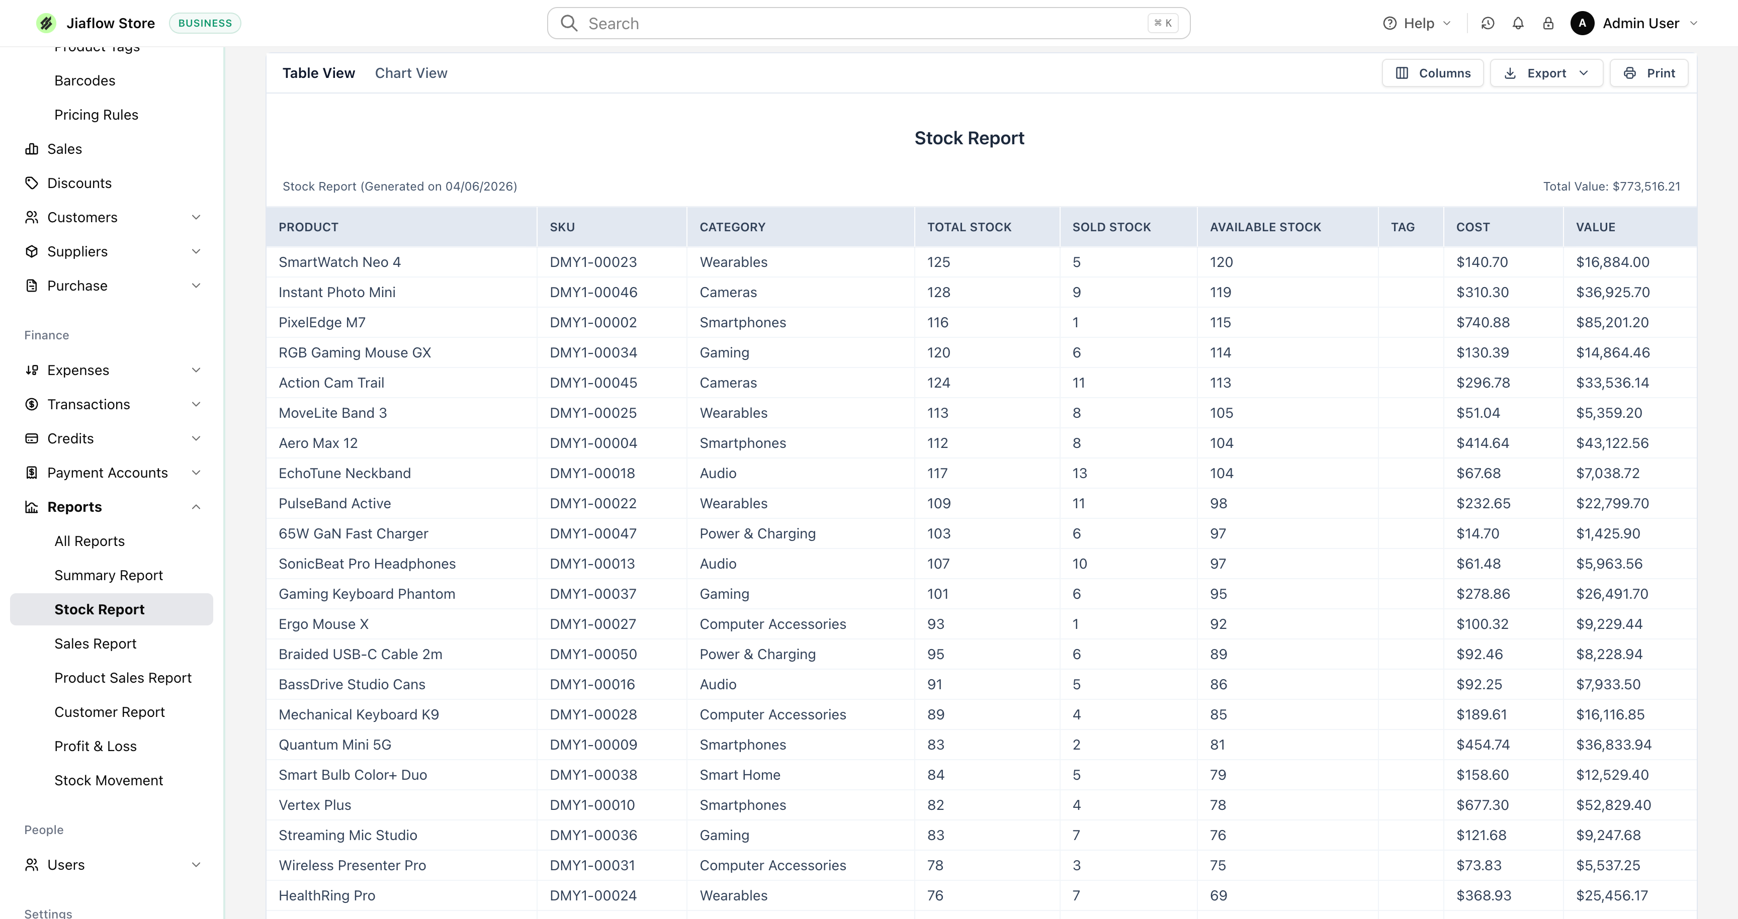Open Sales Report in sidebar
The height and width of the screenshot is (919, 1738).
(x=95, y=643)
